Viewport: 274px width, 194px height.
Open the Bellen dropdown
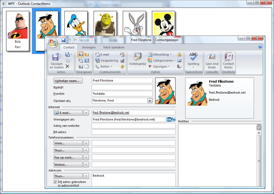[104, 67]
